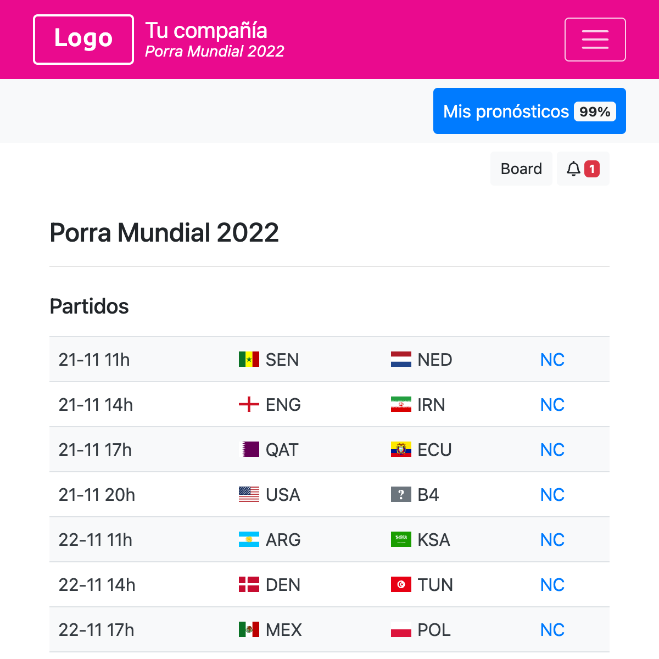Click the Denmark flag icon
659x659 pixels.
tap(249, 584)
